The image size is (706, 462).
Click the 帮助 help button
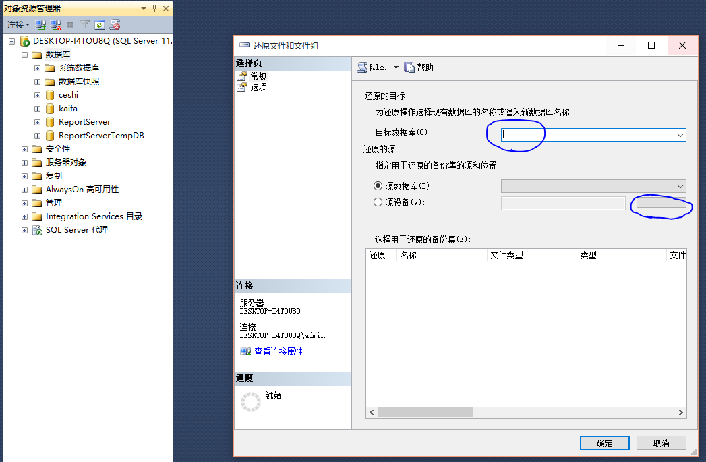click(419, 67)
